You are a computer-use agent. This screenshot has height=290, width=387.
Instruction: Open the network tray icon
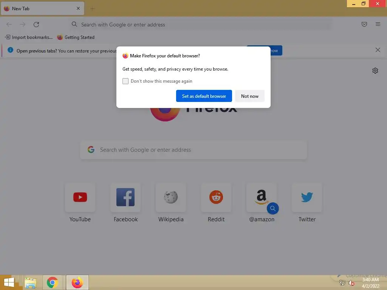pyautogui.click(x=342, y=283)
